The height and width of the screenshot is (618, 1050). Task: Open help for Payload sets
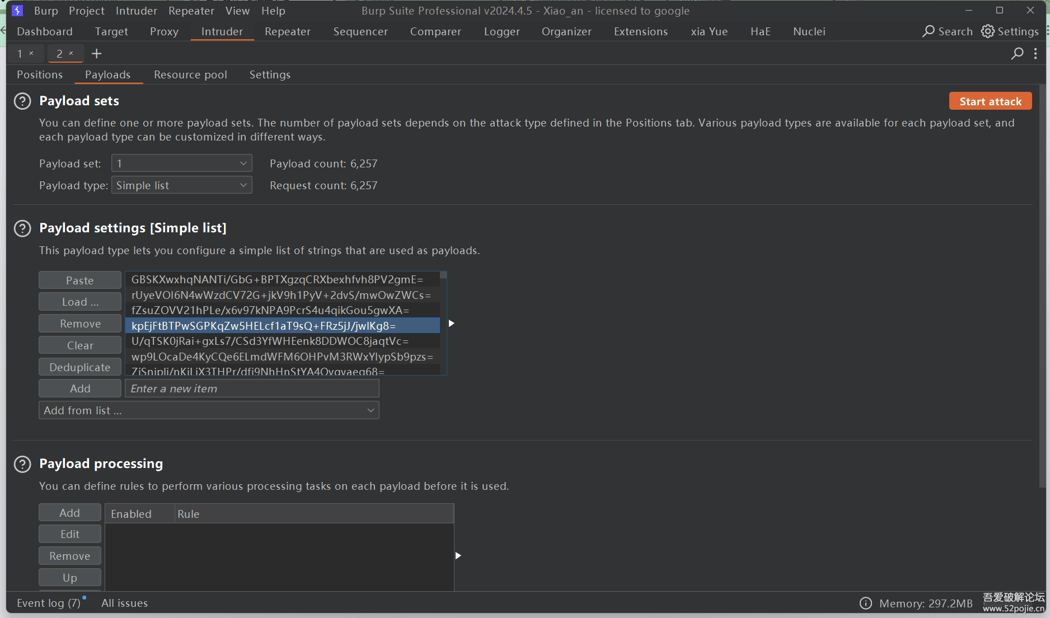(22, 101)
